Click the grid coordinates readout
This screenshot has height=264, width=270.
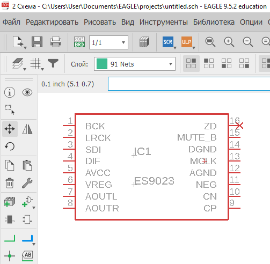click(68, 84)
